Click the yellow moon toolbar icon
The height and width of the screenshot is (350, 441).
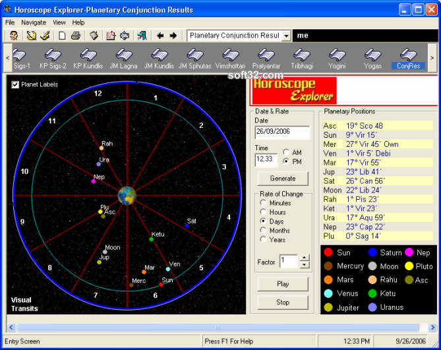coord(32,36)
